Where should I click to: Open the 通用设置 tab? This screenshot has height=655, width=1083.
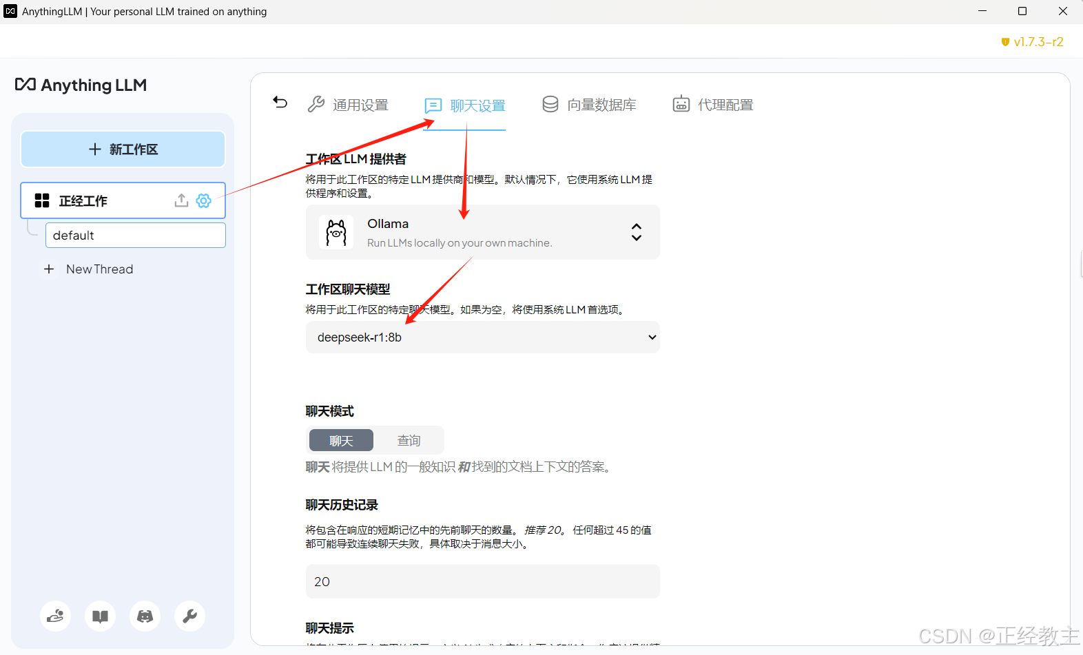click(348, 105)
